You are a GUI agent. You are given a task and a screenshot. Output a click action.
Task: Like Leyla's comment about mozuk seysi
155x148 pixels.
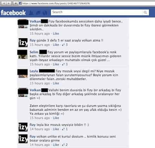(x=56, y=83)
